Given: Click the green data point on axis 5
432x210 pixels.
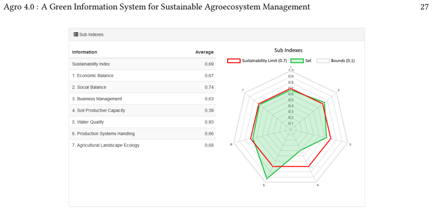Looking at the screenshot, I should (x=266, y=179).
